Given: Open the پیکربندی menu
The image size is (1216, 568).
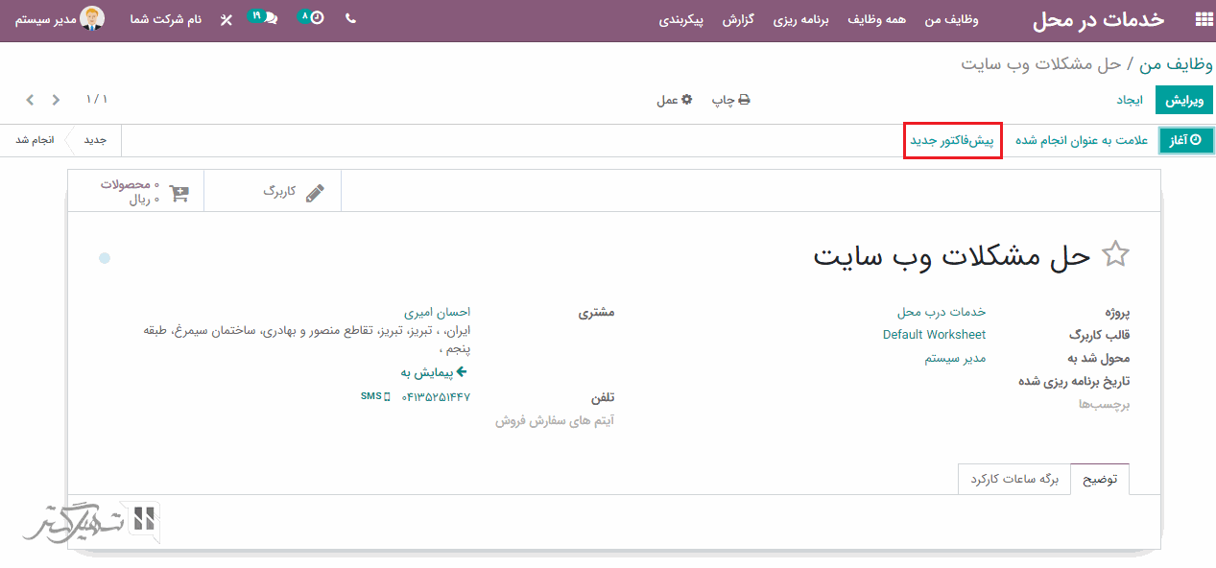Looking at the screenshot, I should click(x=681, y=19).
